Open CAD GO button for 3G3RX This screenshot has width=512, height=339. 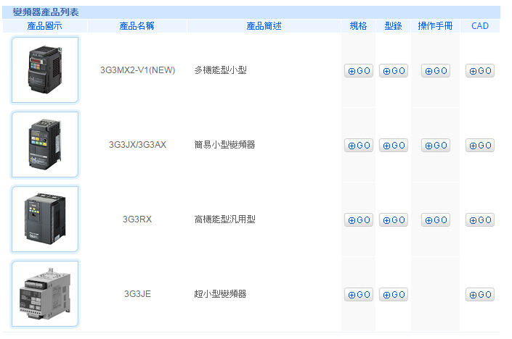(x=480, y=219)
